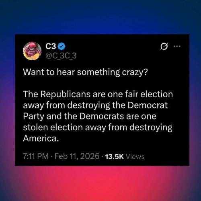Open the C3 display name link

click(x=51, y=46)
